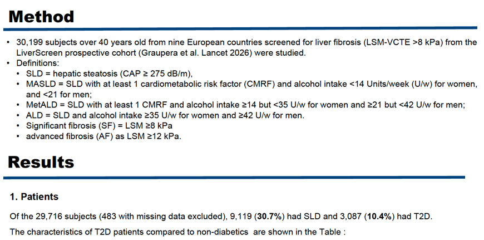Select the '1. Patients' subheading
484x240 pixels.
coord(34,197)
